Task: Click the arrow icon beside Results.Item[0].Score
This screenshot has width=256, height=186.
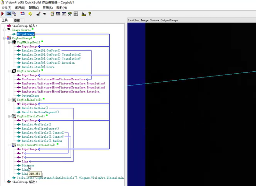Action: [19, 67]
